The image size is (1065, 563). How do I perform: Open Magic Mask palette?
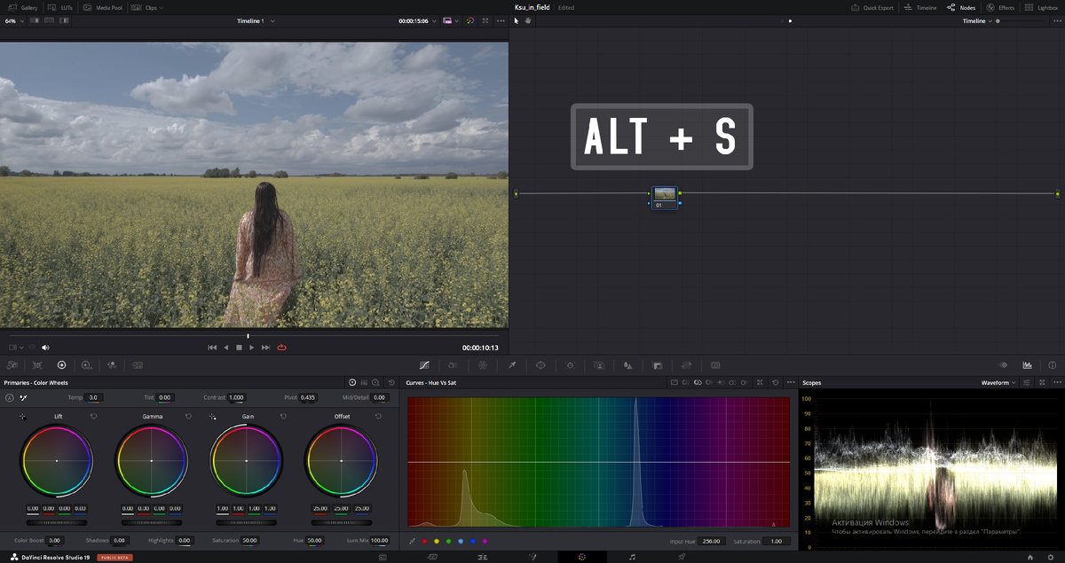599,364
